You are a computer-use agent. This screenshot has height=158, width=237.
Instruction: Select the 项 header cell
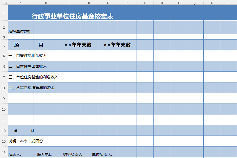[x=17, y=45]
